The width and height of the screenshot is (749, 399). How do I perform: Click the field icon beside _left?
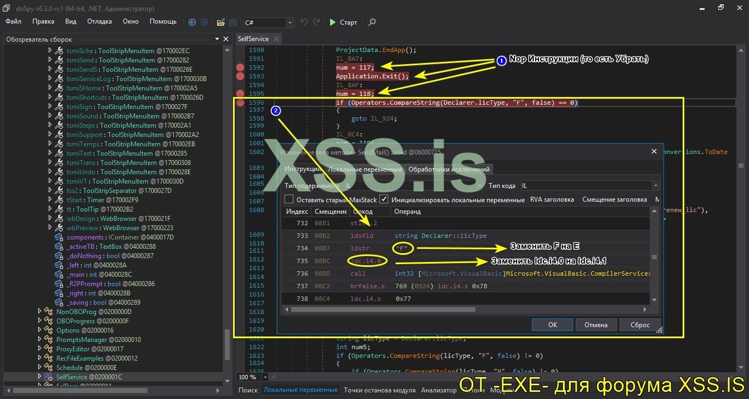60,265
